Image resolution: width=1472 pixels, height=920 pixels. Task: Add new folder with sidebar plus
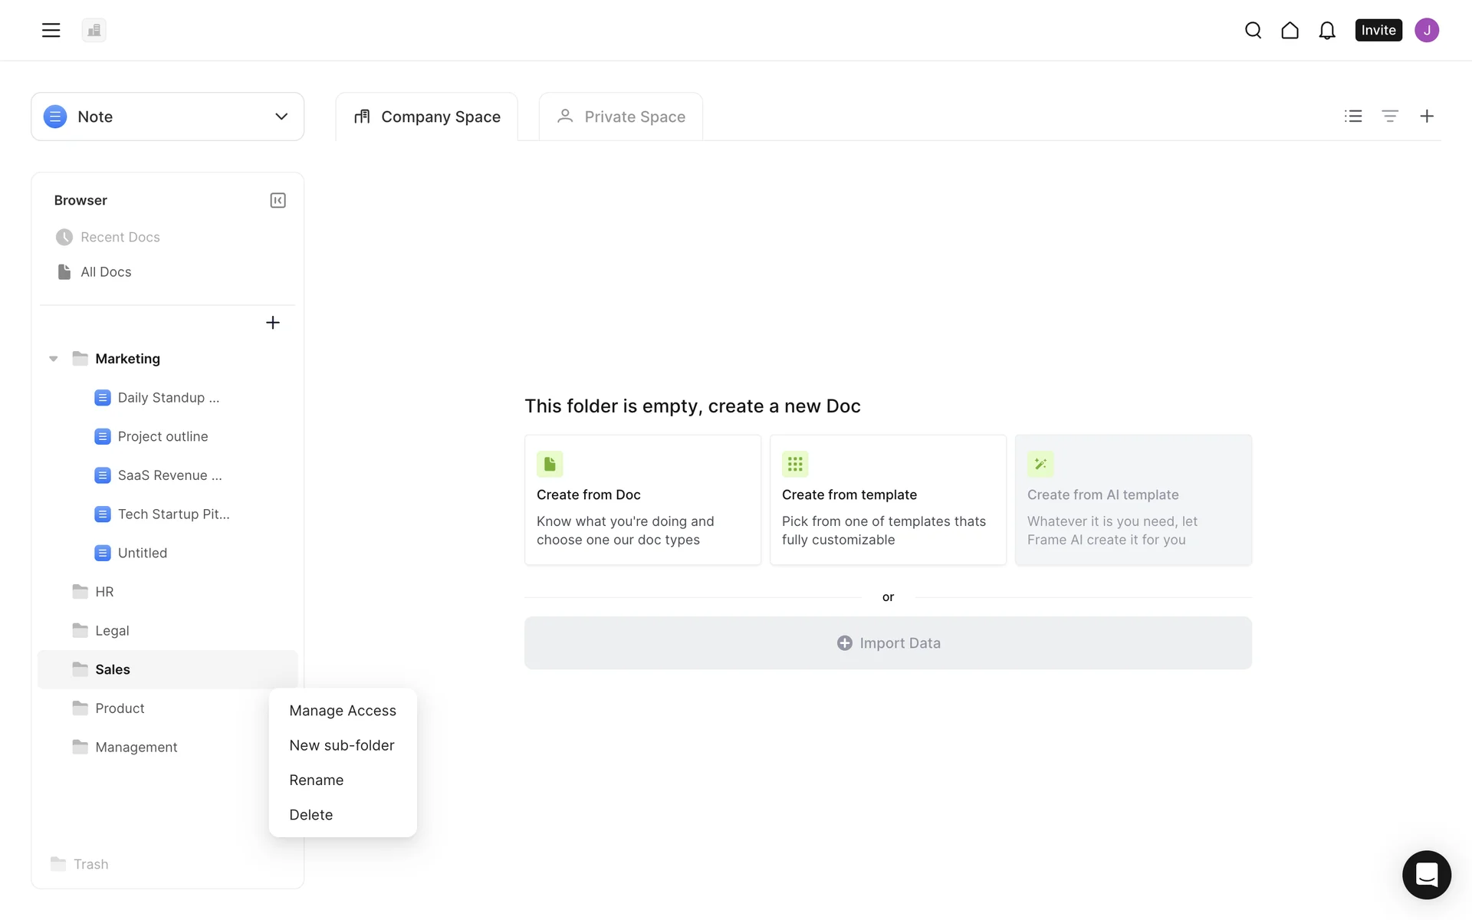272,323
